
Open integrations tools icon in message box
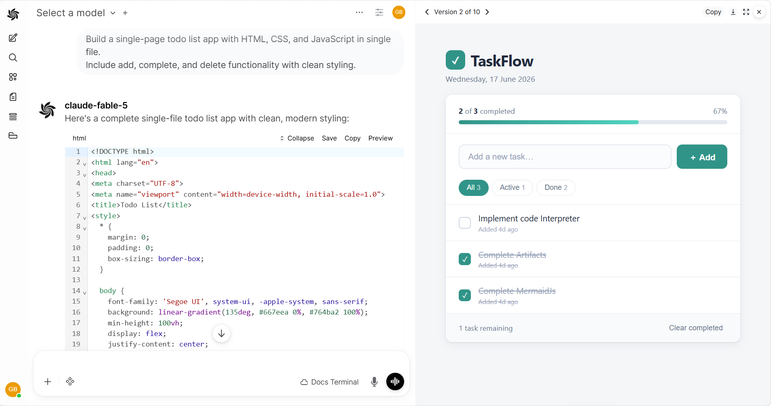pos(70,382)
